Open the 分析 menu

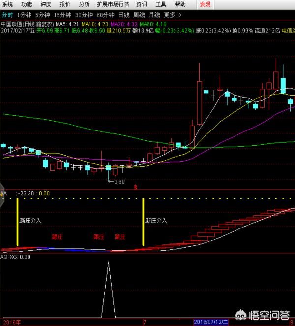[x=84, y=4]
